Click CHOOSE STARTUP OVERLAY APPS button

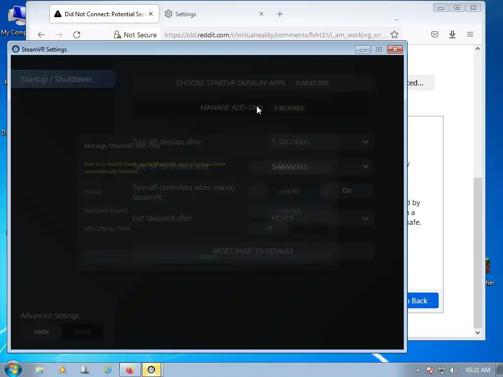[253, 83]
